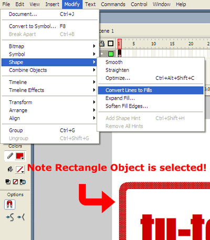Choose Expand Fill... in Shape submenu
This screenshot has width=210, height=240.
point(151,98)
